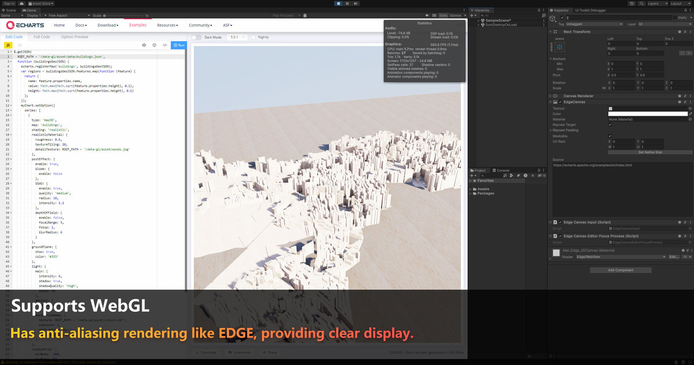Click the cube icon in ECharts toolbar

pos(154,45)
